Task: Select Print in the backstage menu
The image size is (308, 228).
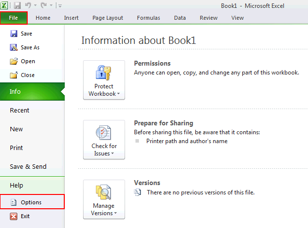Action: coord(16,148)
